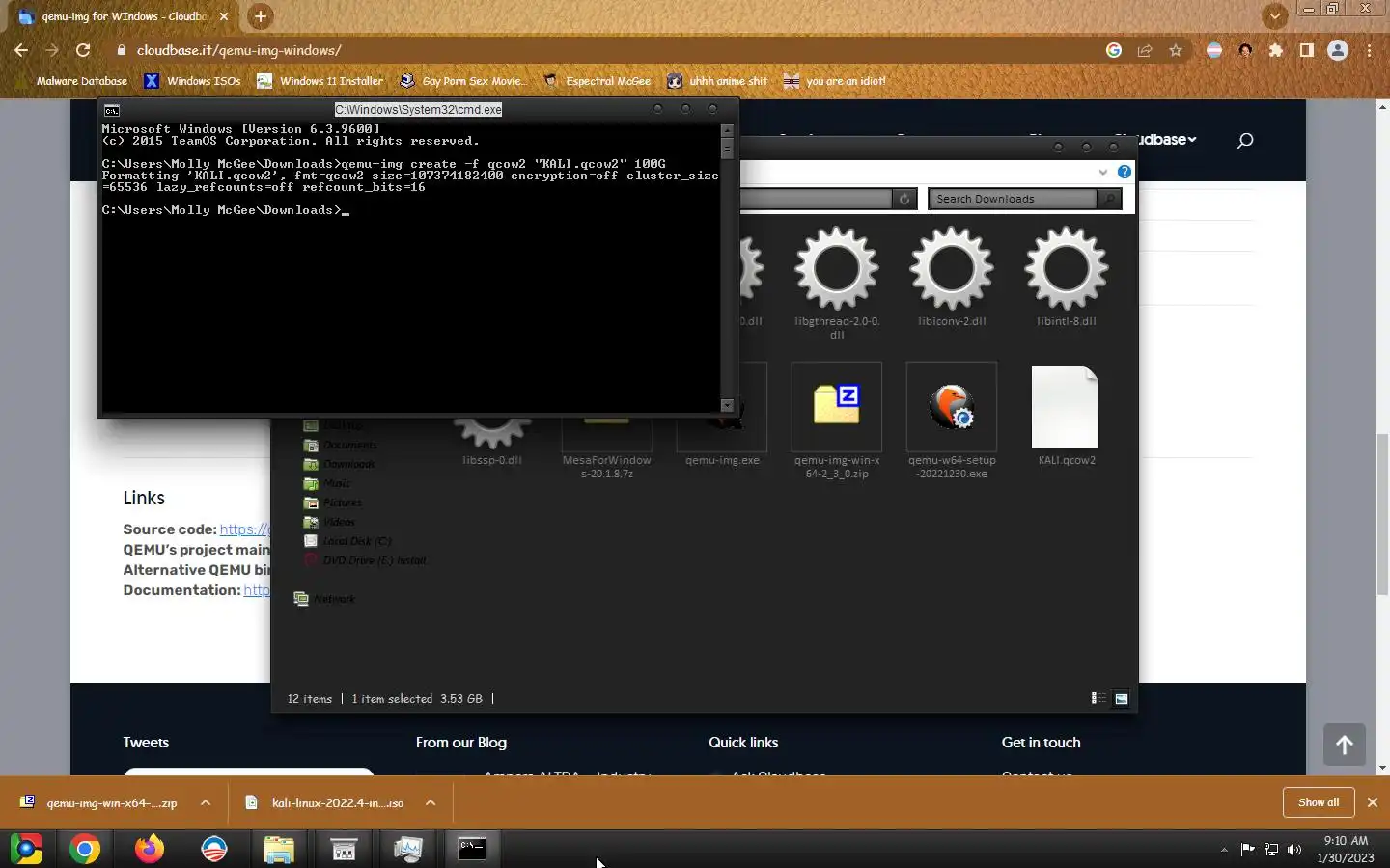Image resolution: width=1390 pixels, height=868 pixels.
Task: Go back in Chrome's navigation
Action: 21,50
